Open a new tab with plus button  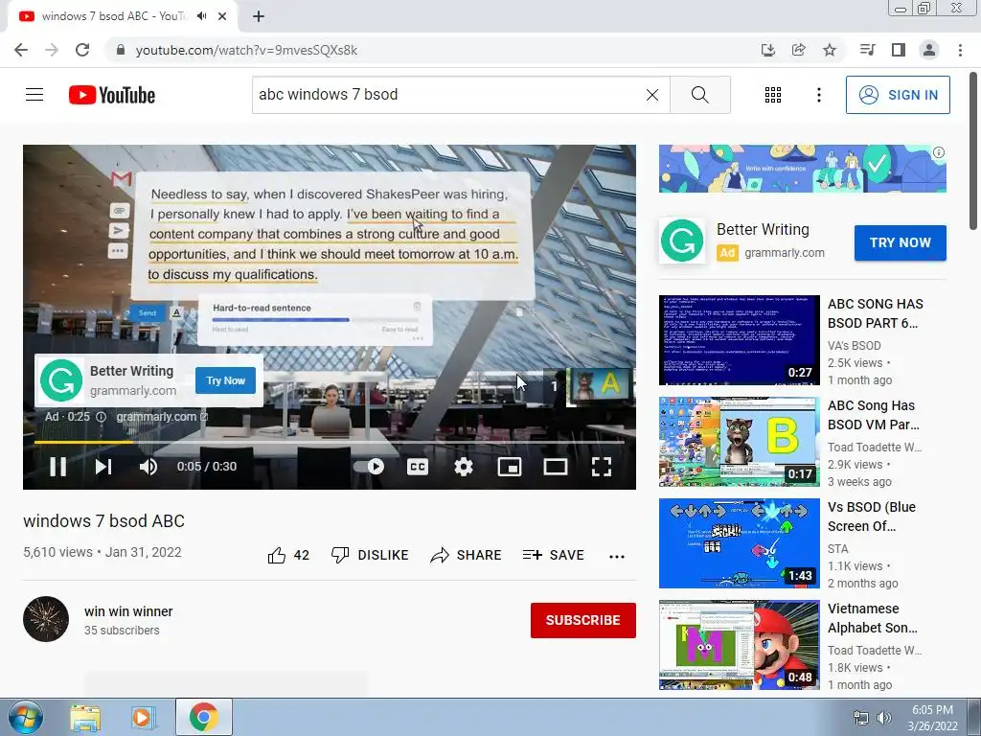click(x=259, y=16)
